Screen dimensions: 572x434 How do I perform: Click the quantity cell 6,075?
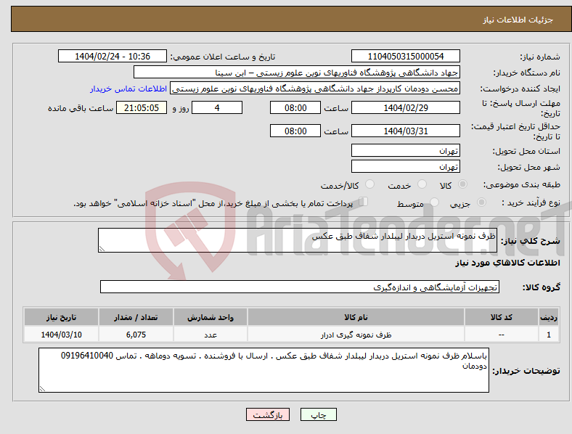(136, 335)
